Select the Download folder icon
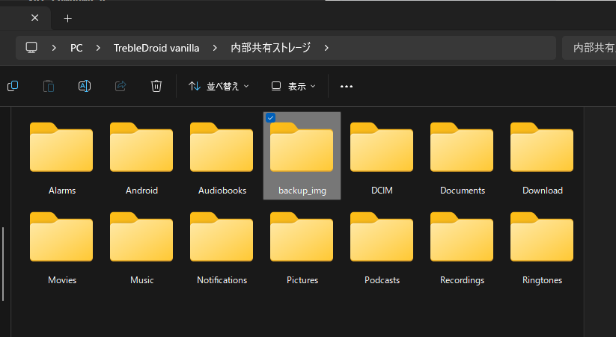Viewport: 616px width, 337px height. click(542, 147)
